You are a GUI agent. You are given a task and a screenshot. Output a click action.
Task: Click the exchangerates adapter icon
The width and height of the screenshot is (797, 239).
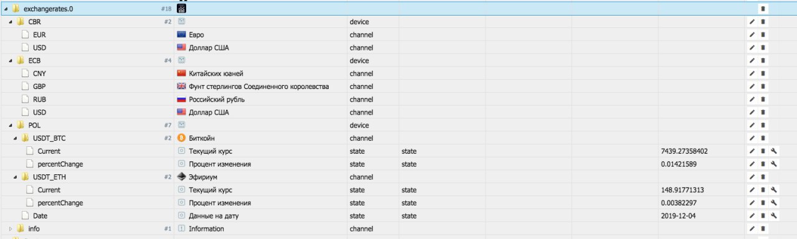(182, 9)
